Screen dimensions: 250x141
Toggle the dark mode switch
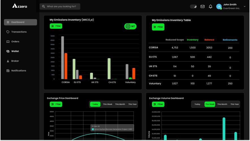[194, 6]
